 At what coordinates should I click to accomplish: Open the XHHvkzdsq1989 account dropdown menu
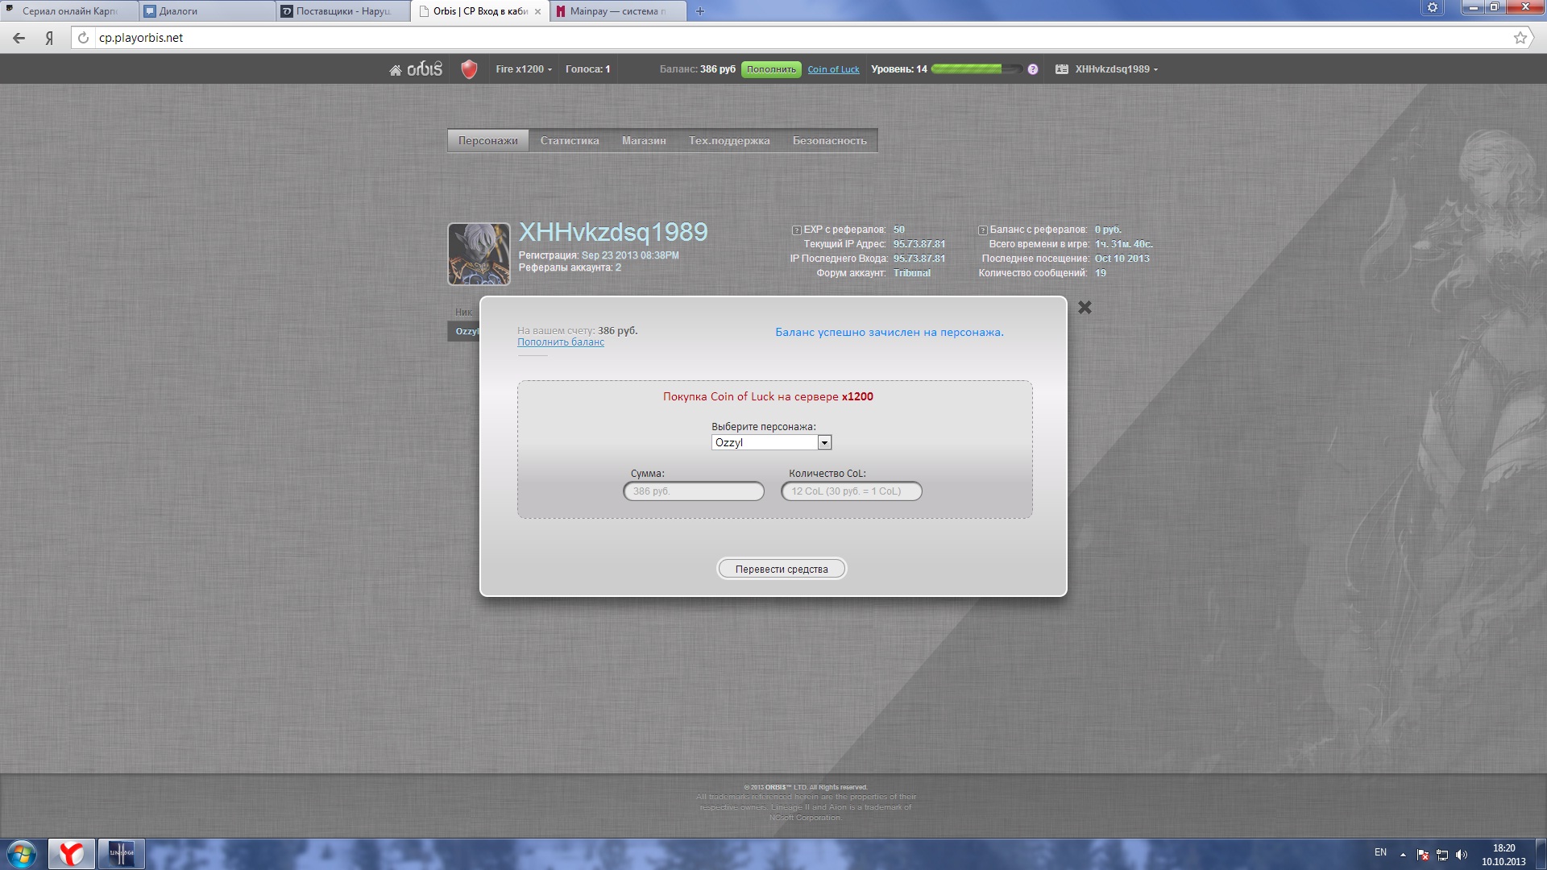[1116, 69]
